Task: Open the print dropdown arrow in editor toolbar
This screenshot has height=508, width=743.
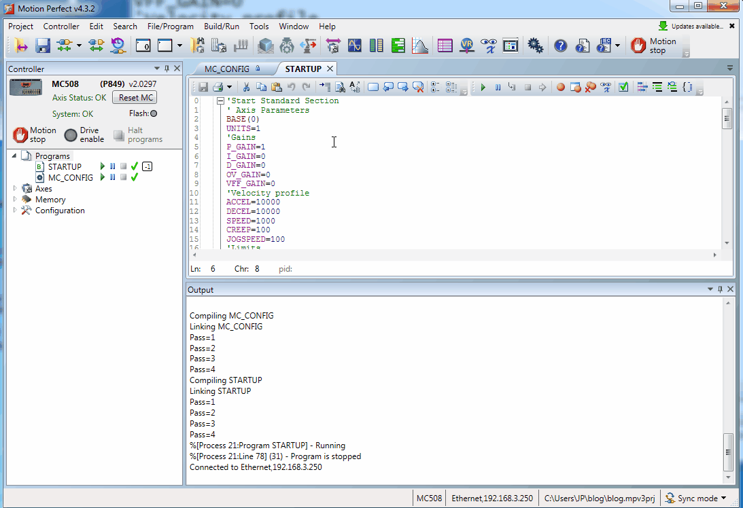Action: 229,87
